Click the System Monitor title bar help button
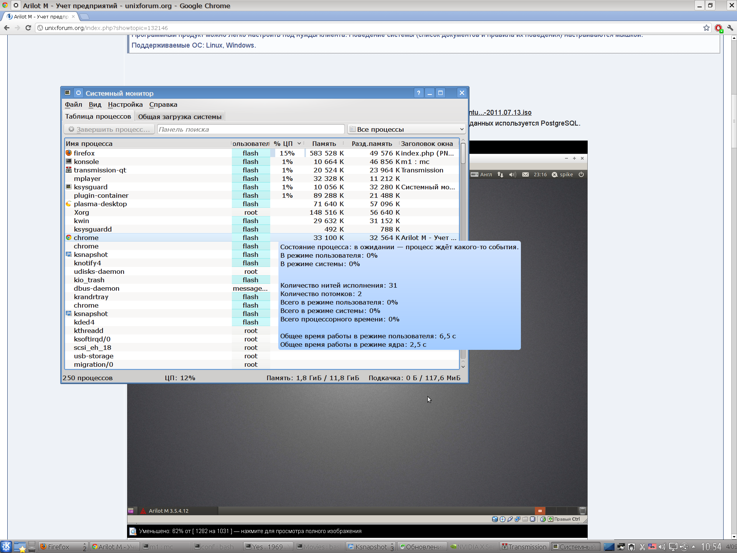The height and width of the screenshot is (553, 737). tap(418, 93)
